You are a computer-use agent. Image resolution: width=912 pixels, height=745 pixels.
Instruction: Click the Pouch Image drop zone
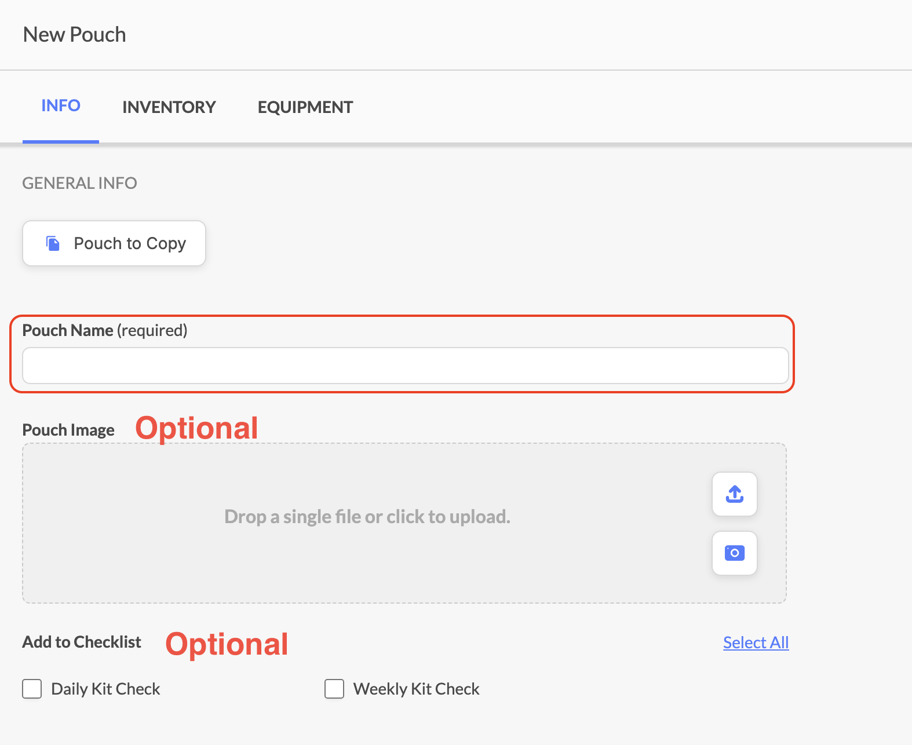404,523
